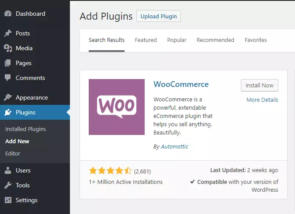Click the Last Updated: 2 weeks ago text

click(244, 170)
